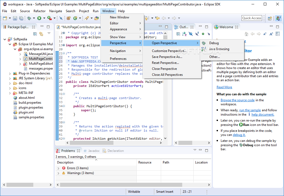284x196 pixels.
Task: Click the Read More link
Action: pos(224,87)
